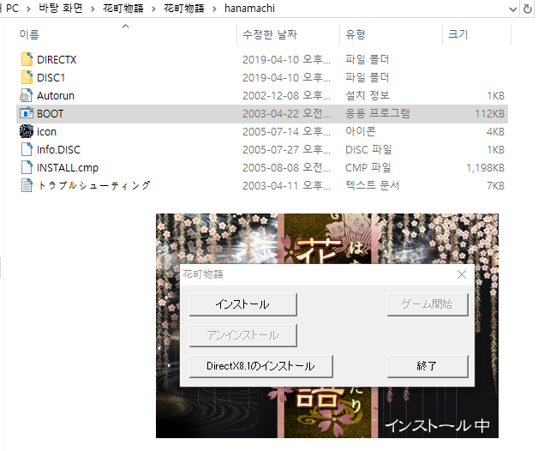This screenshot has height=451, width=544.
Task: Click the 7KB size cell
Action: click(495, 186)
